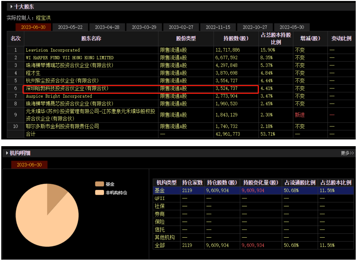Open the 更多>> link
The height and width of the screenshot is (261, 357).
click(347, 153)
